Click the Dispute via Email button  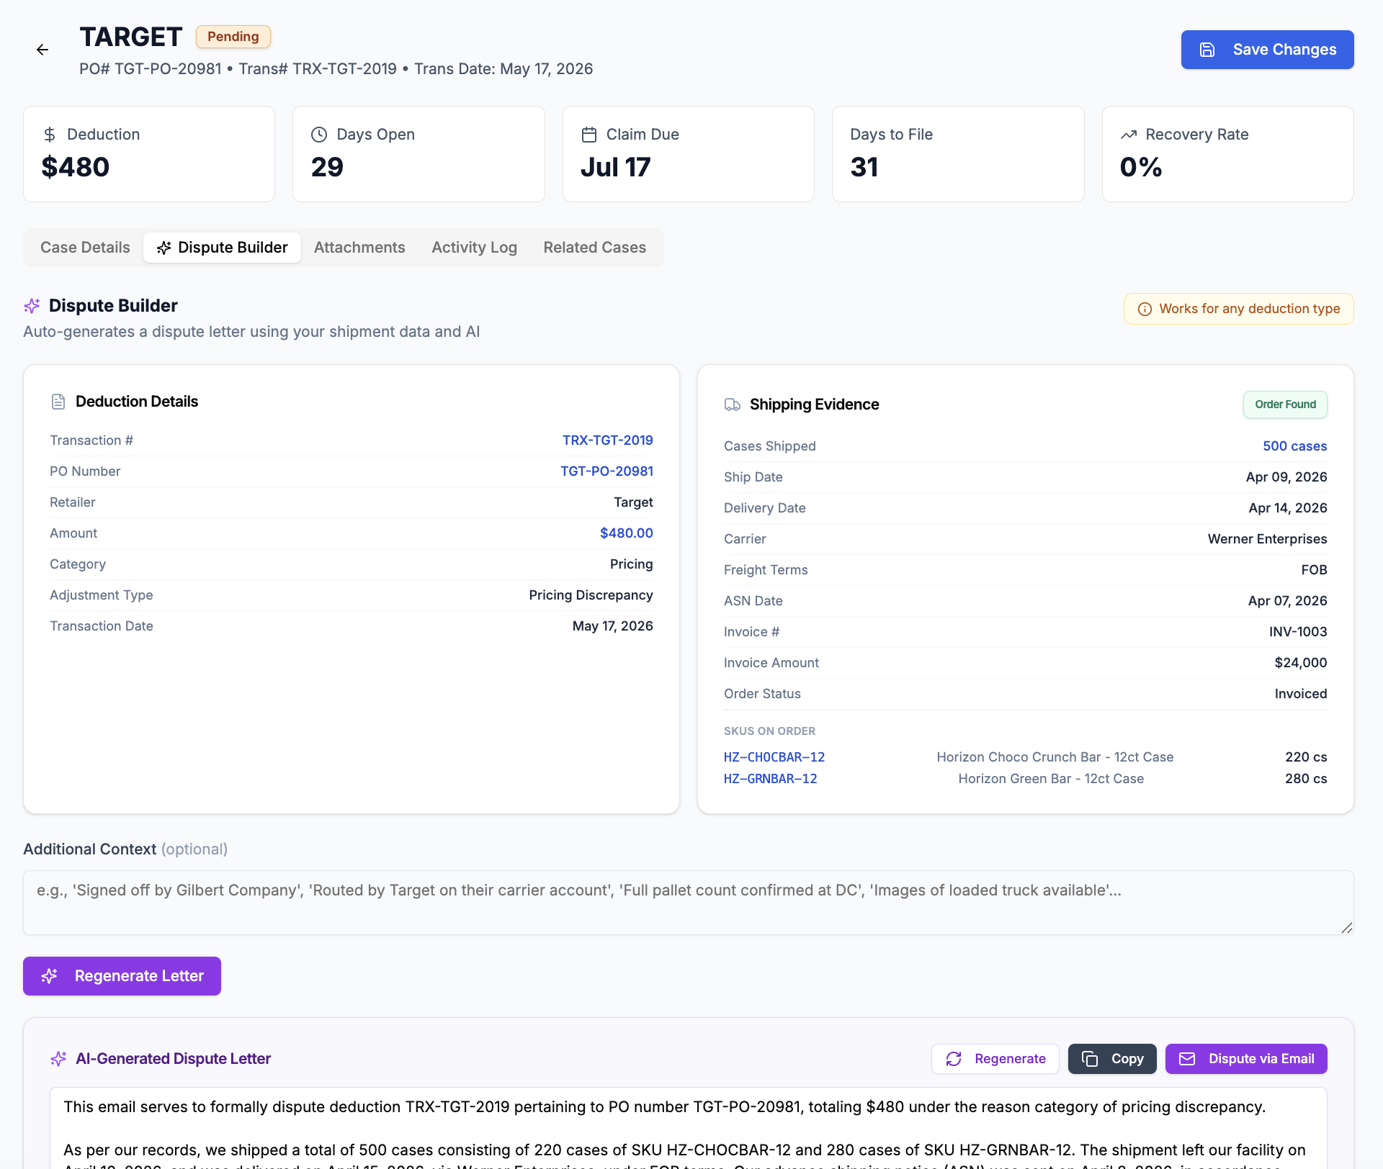click(x=1245, y=1059)
